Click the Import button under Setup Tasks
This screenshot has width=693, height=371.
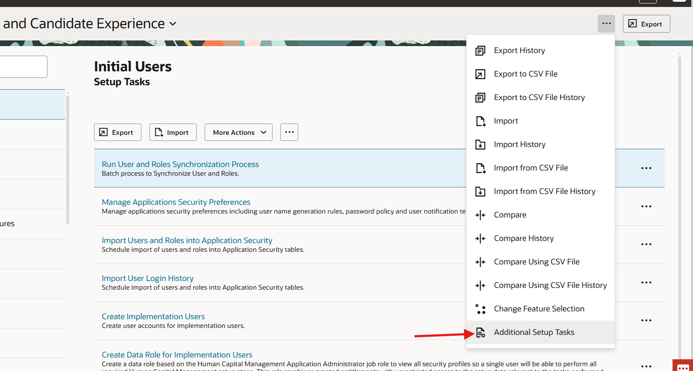pyautogui.click(x=173, y=132)
